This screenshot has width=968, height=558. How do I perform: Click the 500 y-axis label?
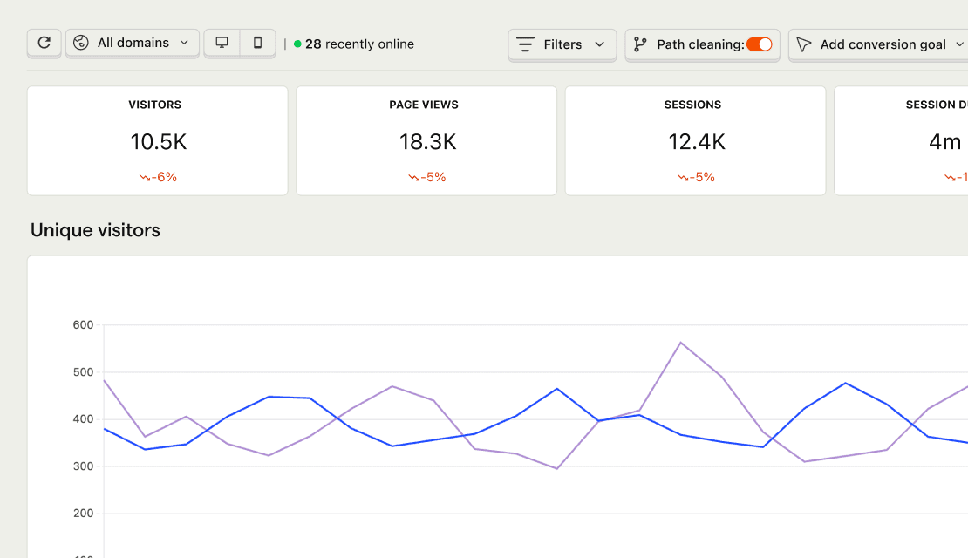pos(84,372)
